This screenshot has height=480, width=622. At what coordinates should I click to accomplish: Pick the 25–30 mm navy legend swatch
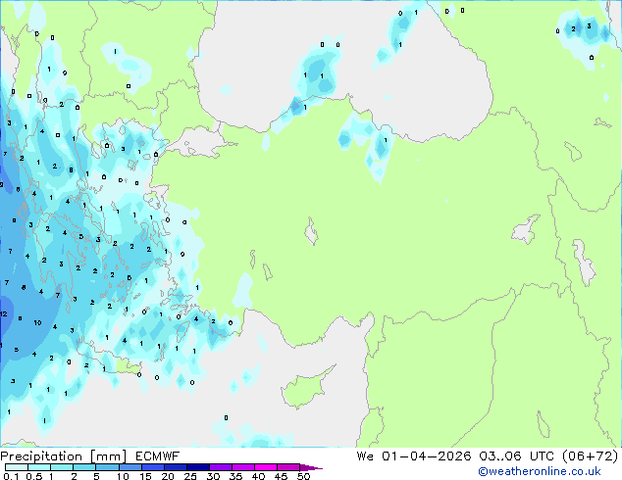click(x=197, y=467)
